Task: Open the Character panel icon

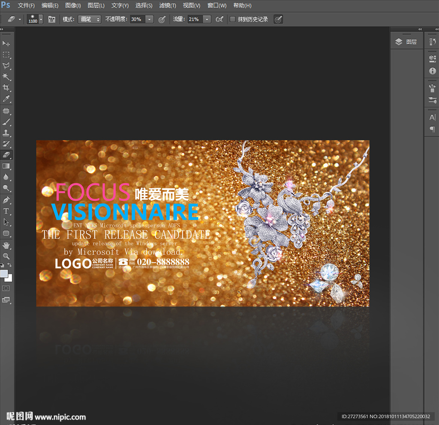Action: 432,118
